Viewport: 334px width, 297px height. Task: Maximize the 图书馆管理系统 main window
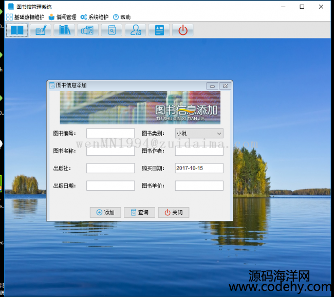click(302, 7)
